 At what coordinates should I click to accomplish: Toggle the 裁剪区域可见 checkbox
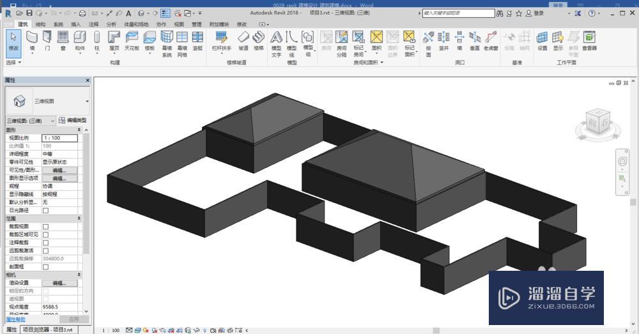tap(45, 235)
